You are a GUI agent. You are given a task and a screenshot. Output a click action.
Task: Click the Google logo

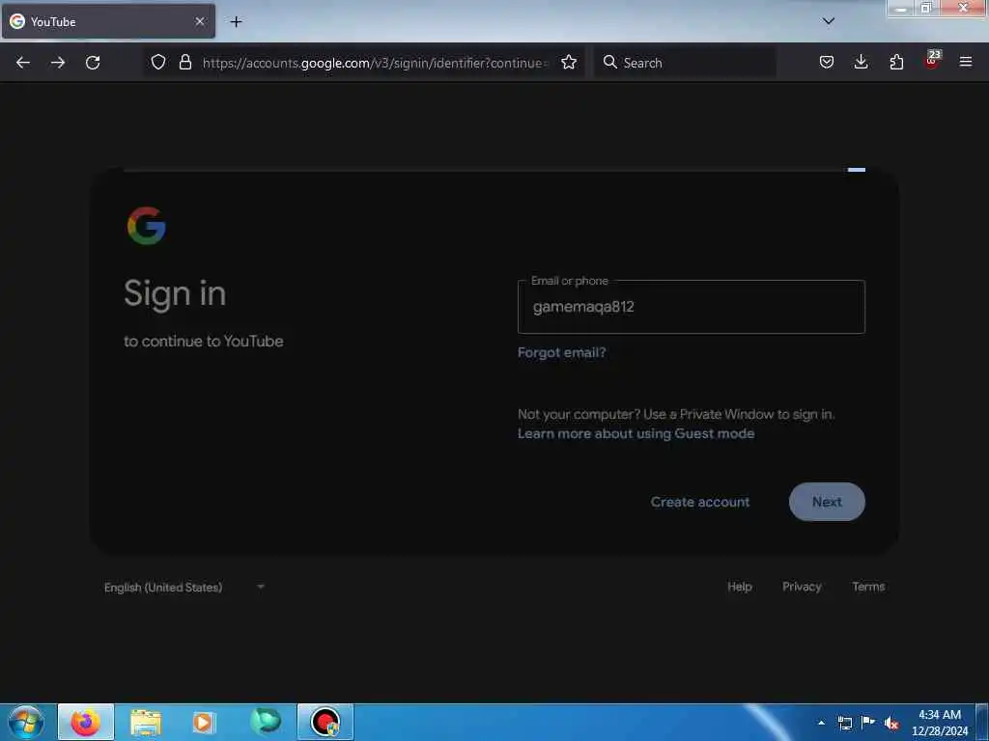point(147,226)
